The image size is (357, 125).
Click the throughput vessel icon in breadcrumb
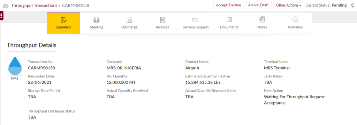pos(6,6)
